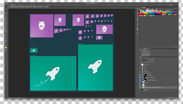
Task: Click the rocket artboard with the swirl trail
Action: [x=53, y=73]
